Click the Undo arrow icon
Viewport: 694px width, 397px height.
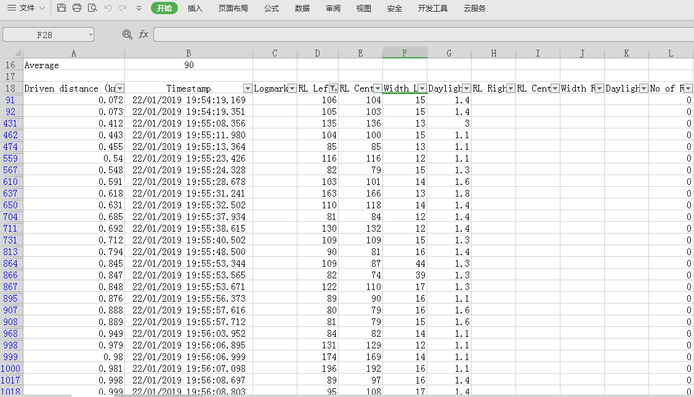click(x=108, y=8)
